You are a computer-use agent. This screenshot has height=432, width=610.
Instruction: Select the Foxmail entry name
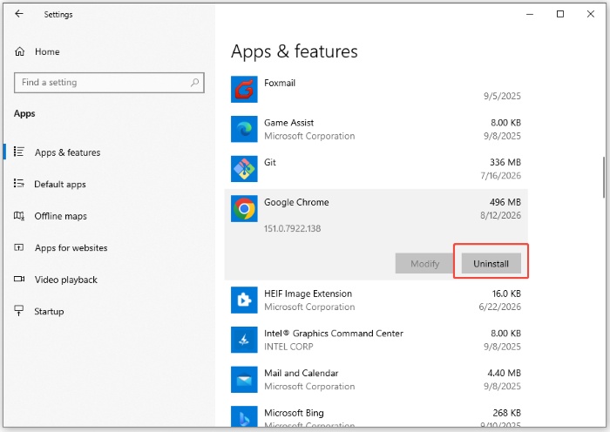pos(280,83)
